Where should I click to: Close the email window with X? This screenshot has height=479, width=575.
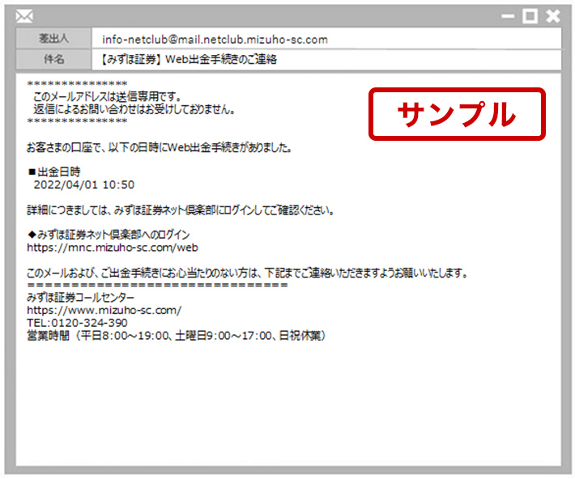(x=553, y=16)
